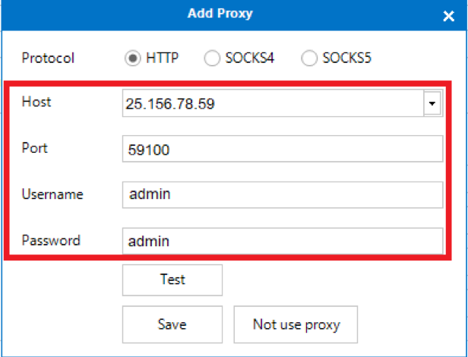
Task: Choose the SOCKS4 radio button circle
Action: point(212,58)
